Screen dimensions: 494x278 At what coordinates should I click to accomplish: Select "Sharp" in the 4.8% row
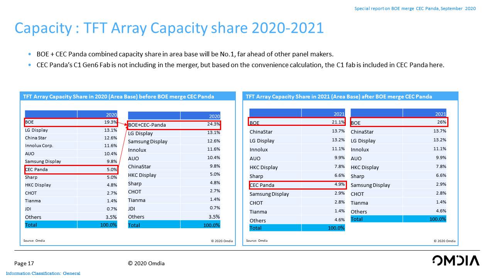coord(135,184)
